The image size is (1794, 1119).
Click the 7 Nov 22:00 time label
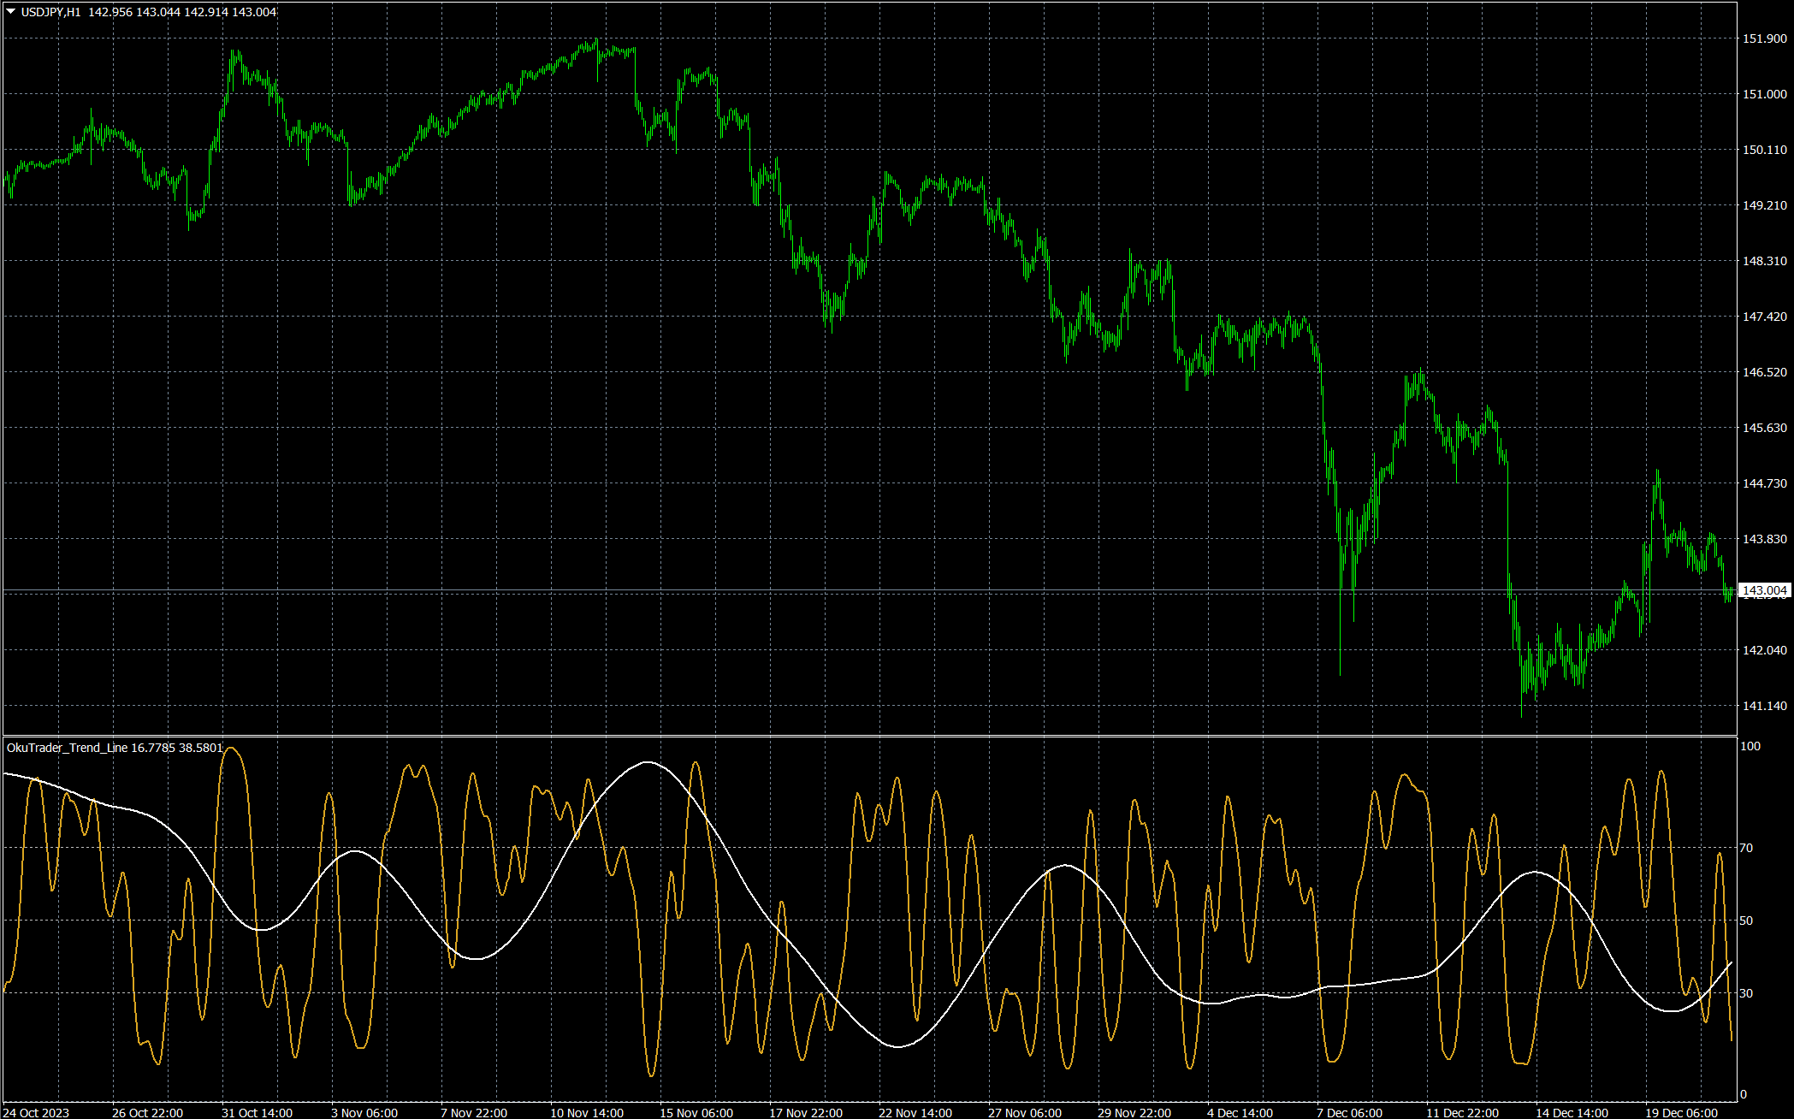coord(474,1112)
